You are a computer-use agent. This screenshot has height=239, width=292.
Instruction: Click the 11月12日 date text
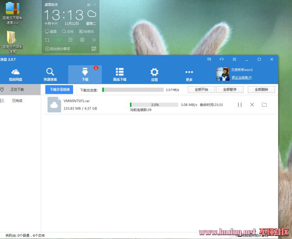click(72, 23)
